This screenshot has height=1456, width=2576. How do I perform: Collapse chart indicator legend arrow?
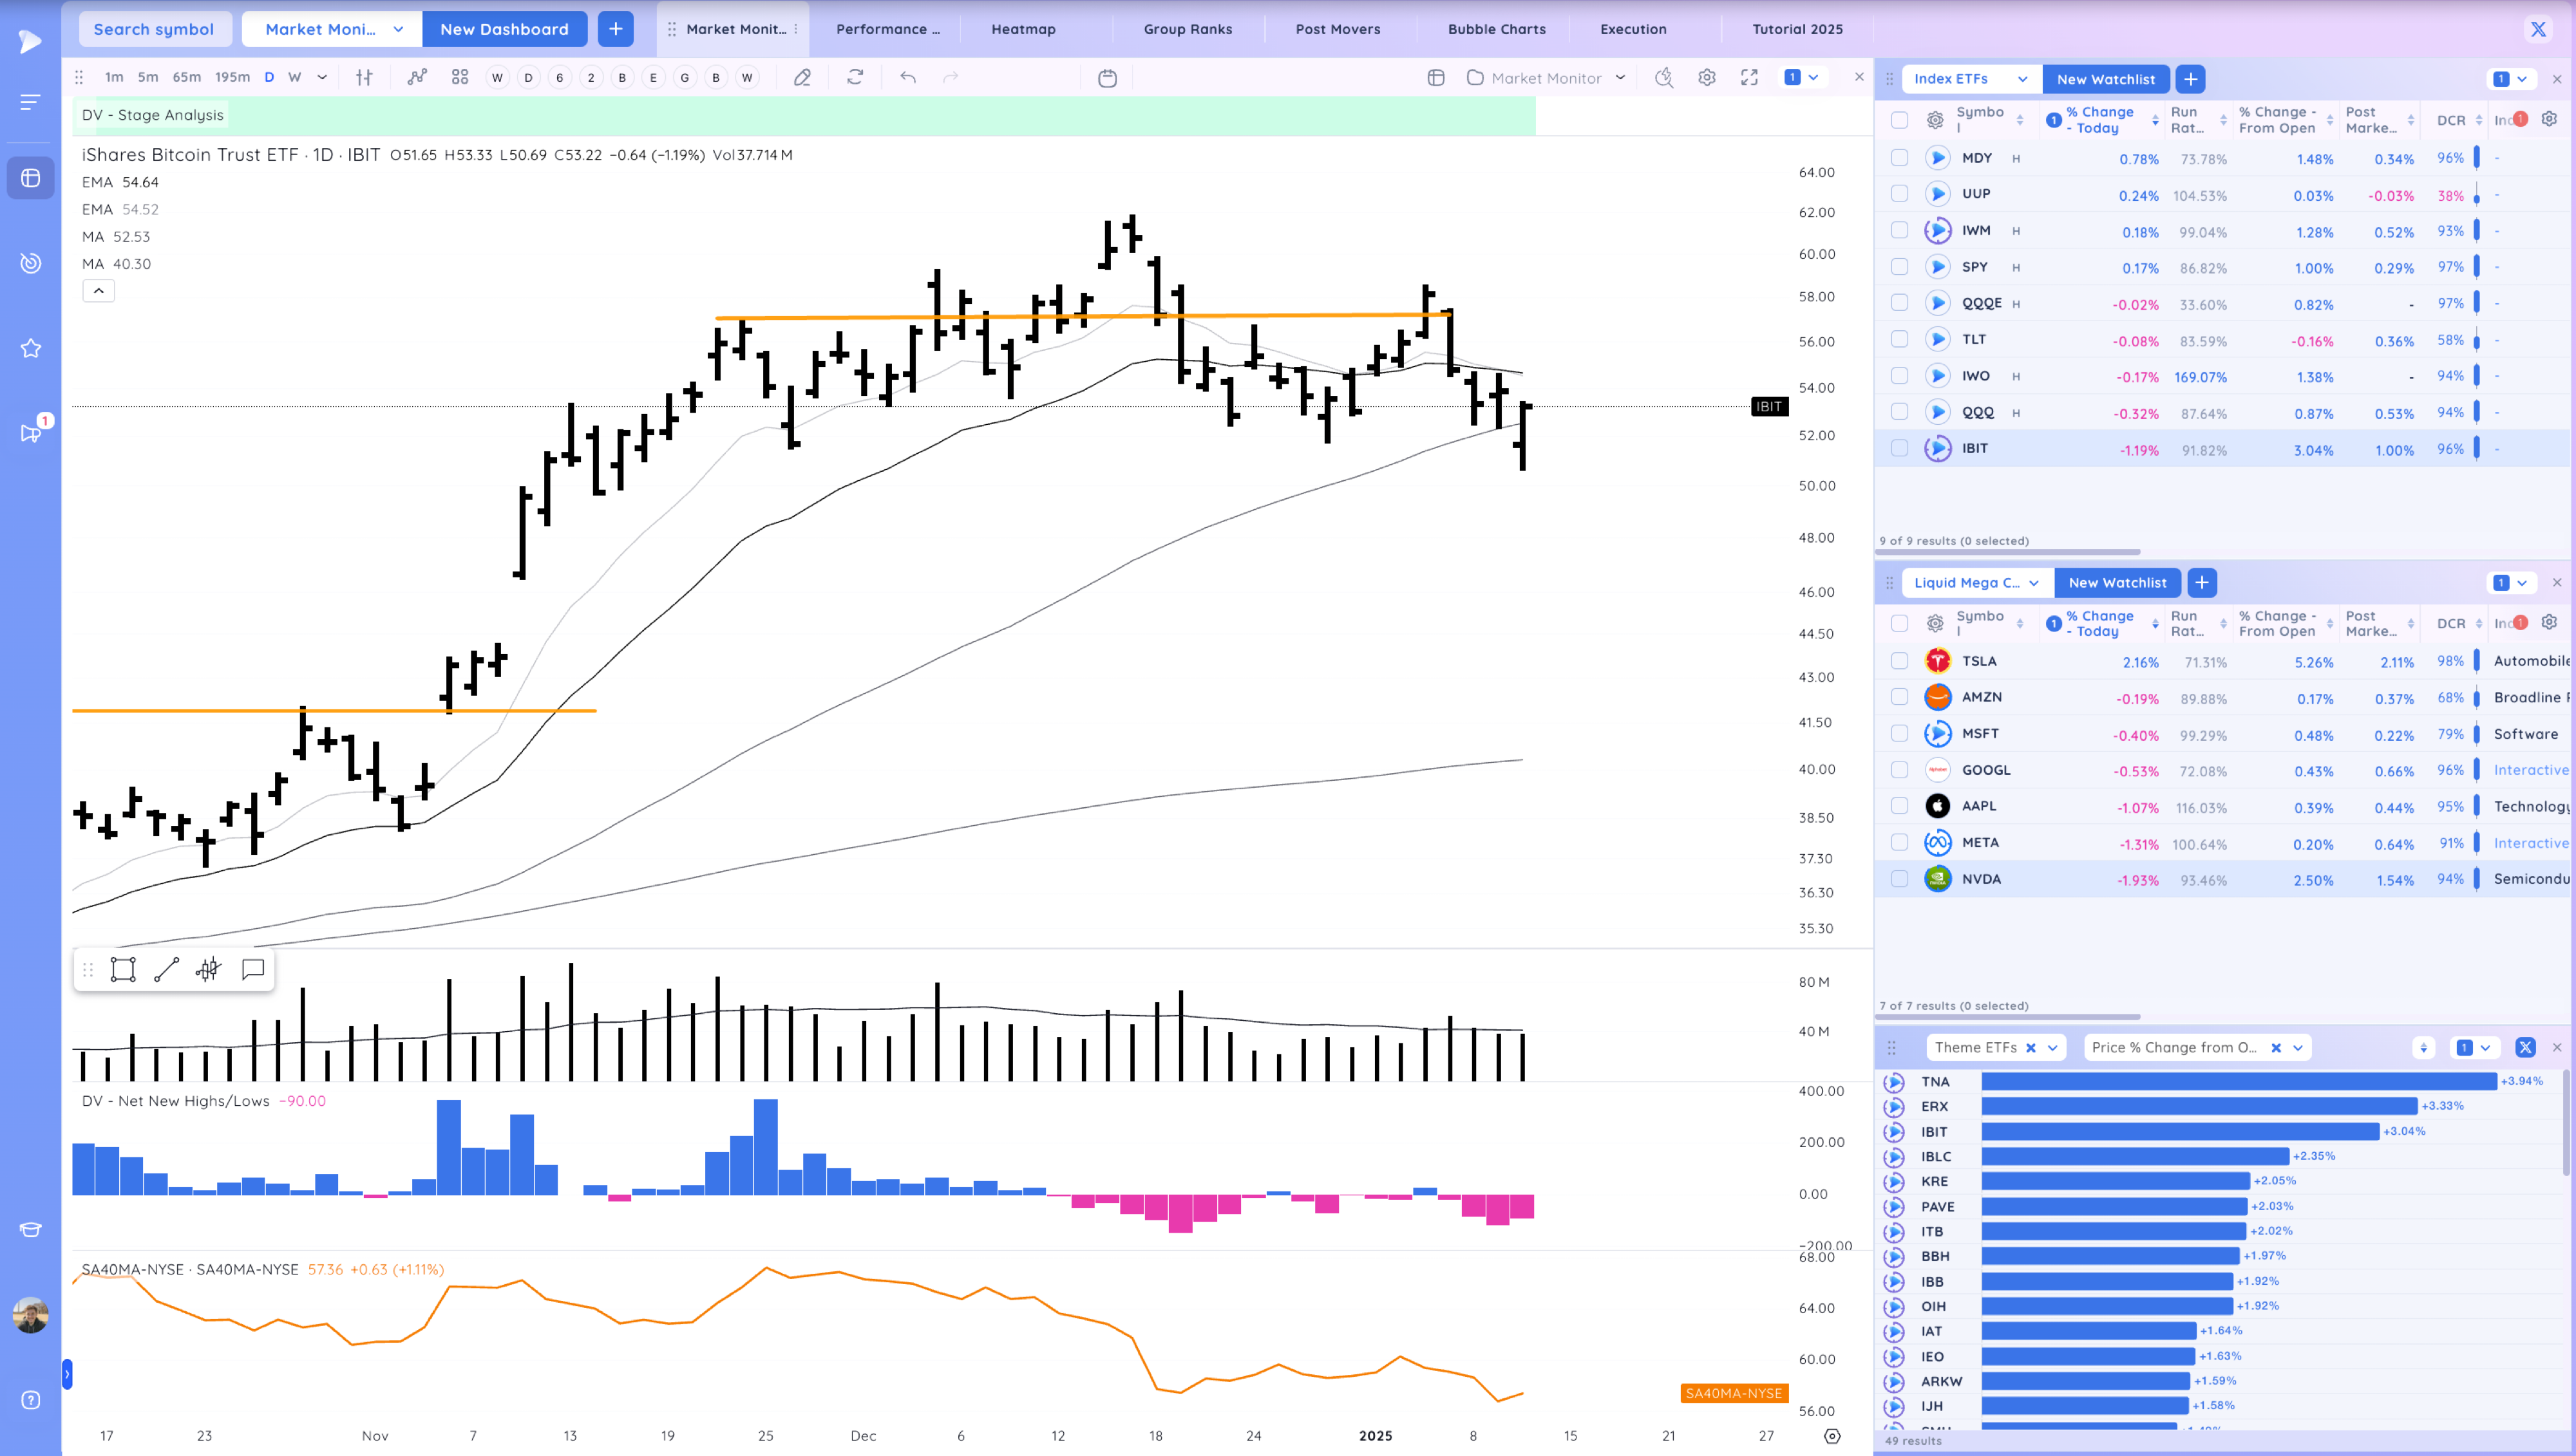pos(98,291)
